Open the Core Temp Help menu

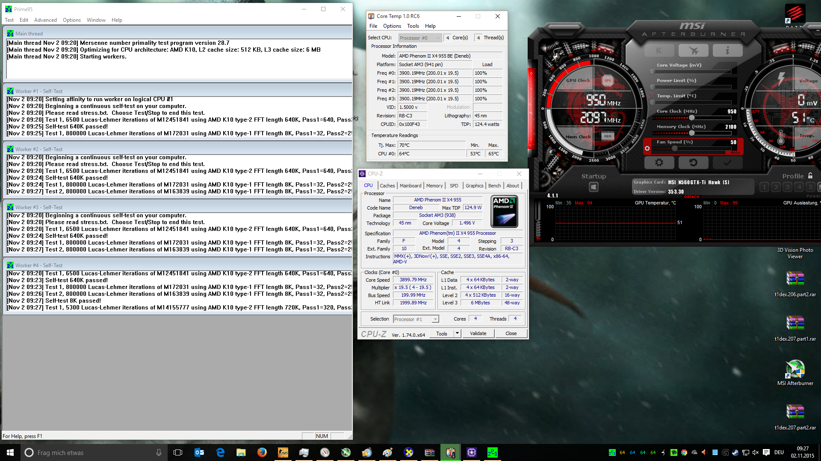click(x=430, y=26)
